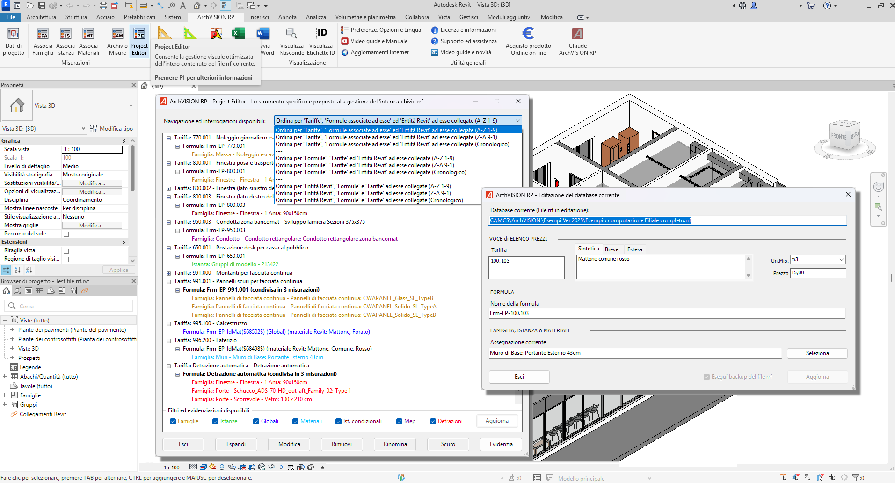Expand the Tariffa 991.000 Montanti node
This screenshot has height=483, width=895.
[169, 273]
